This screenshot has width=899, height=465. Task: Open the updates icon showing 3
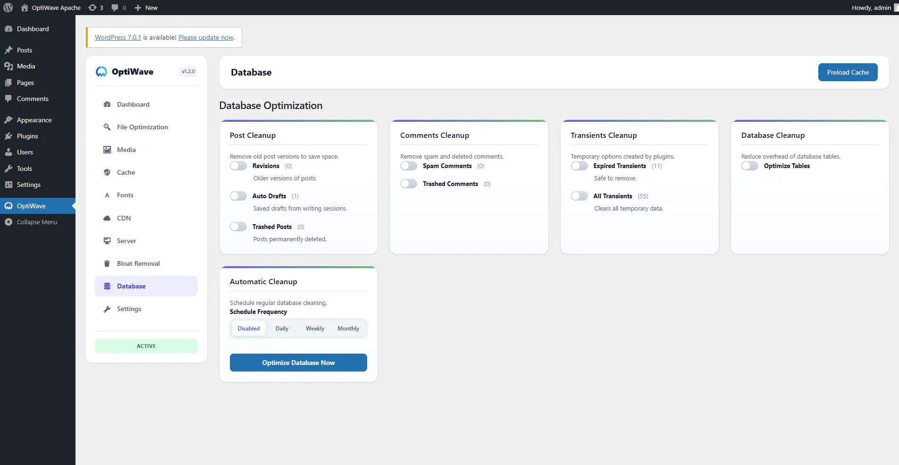96,8
